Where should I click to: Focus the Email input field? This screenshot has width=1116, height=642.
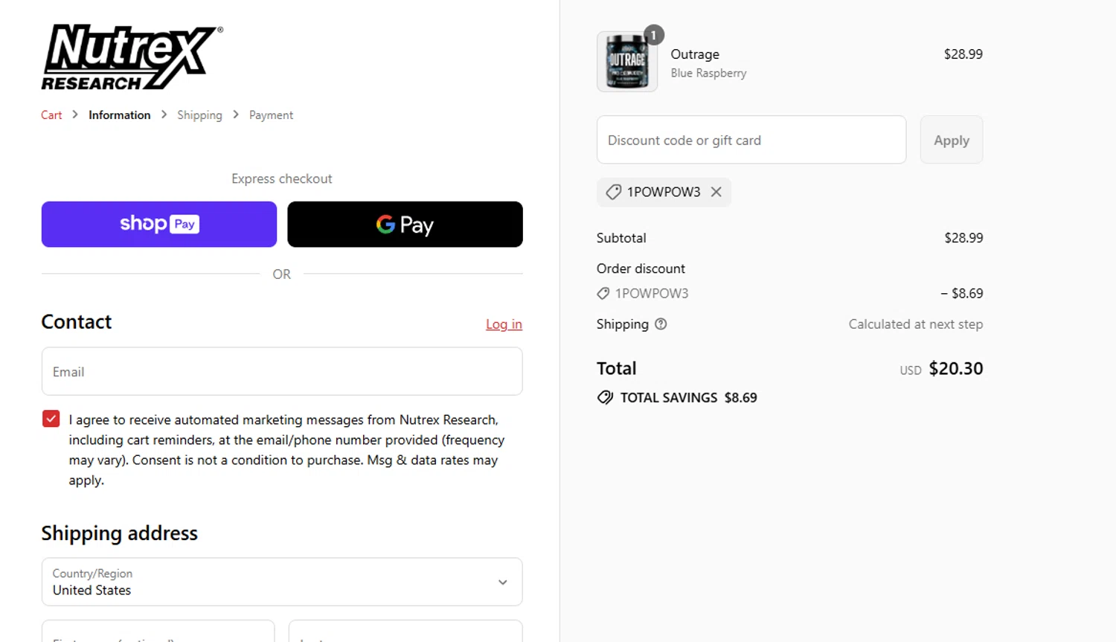(282, 371)
